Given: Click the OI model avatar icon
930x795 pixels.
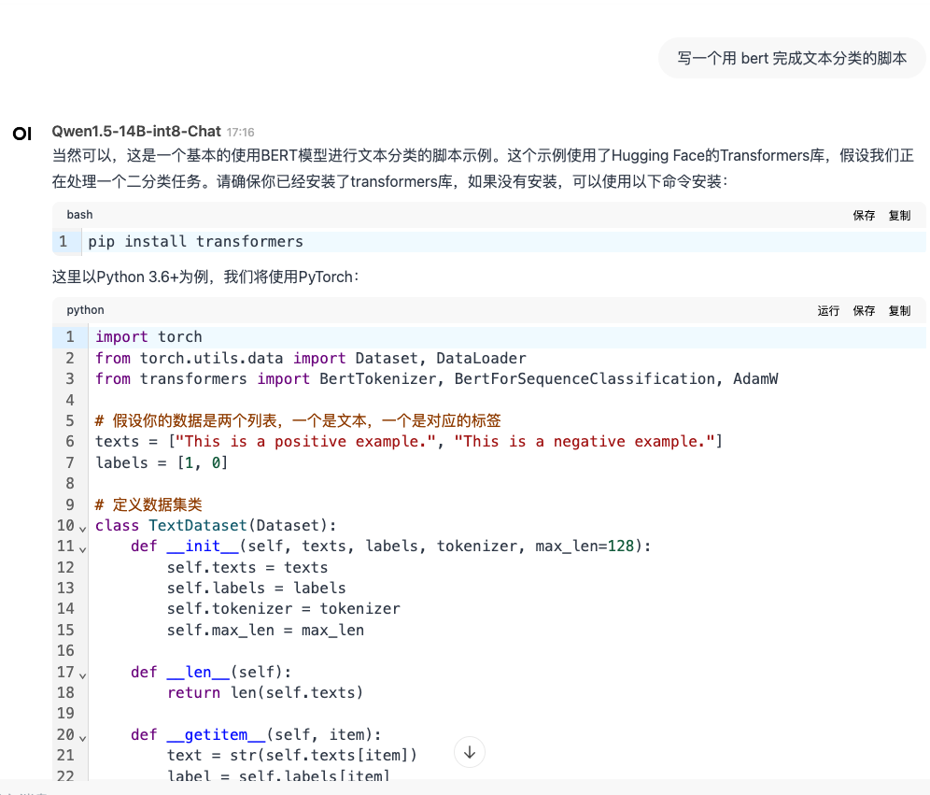Looking at the screenshot, I should click(22, 134).
